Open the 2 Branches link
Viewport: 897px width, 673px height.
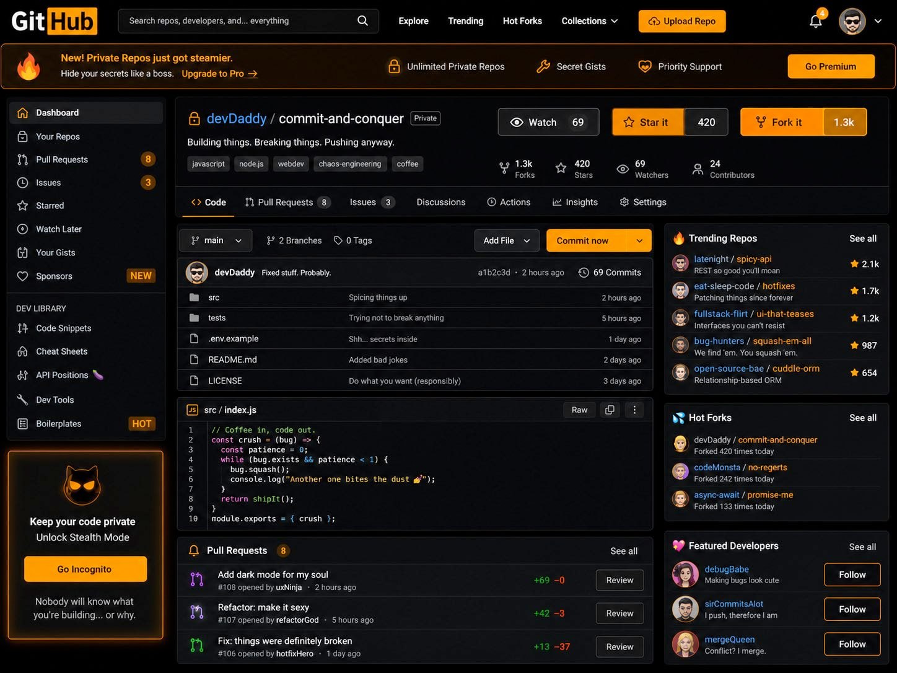pos(294,240)
